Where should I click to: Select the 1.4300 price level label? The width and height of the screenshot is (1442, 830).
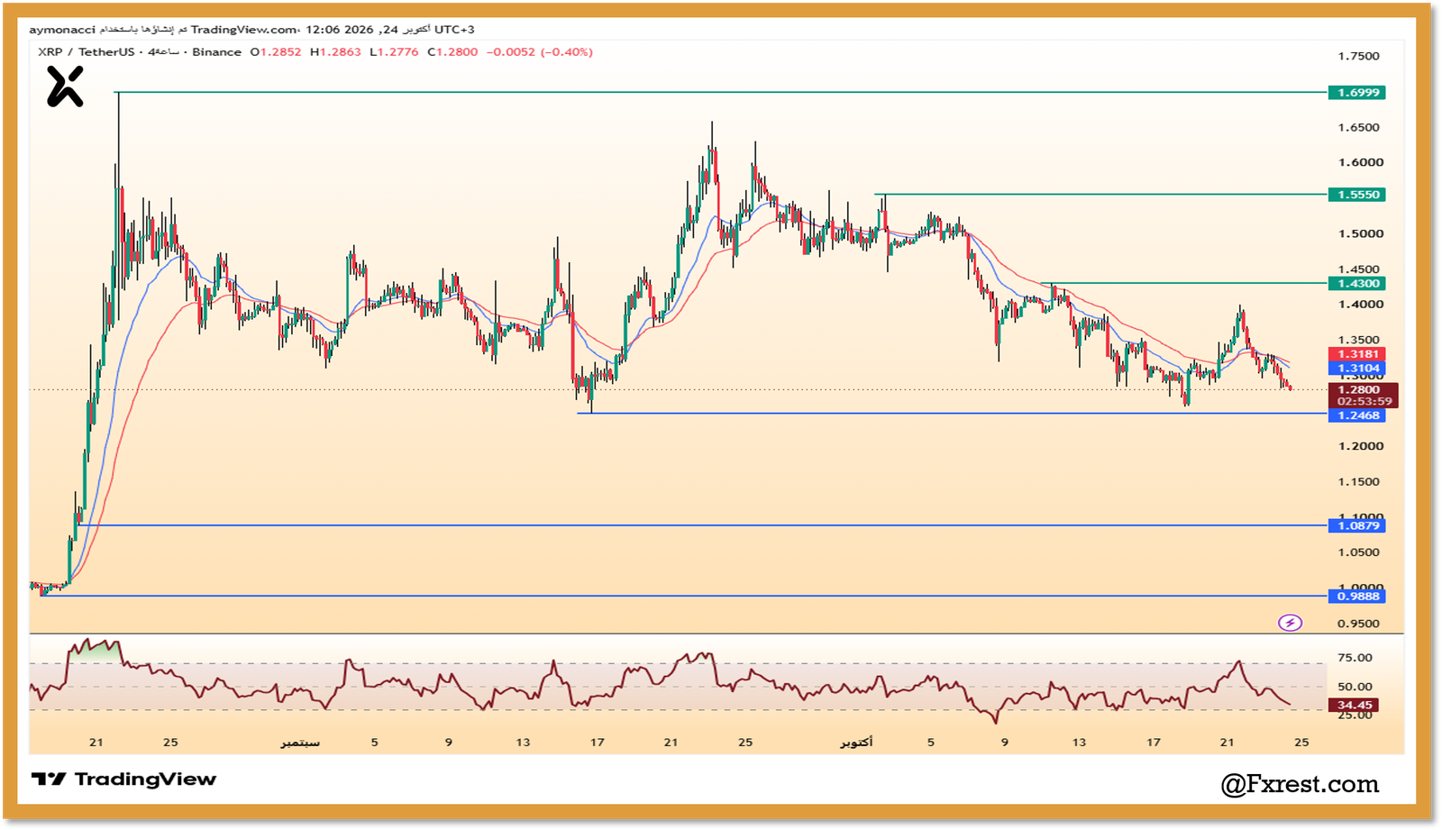coord(1356,284)
